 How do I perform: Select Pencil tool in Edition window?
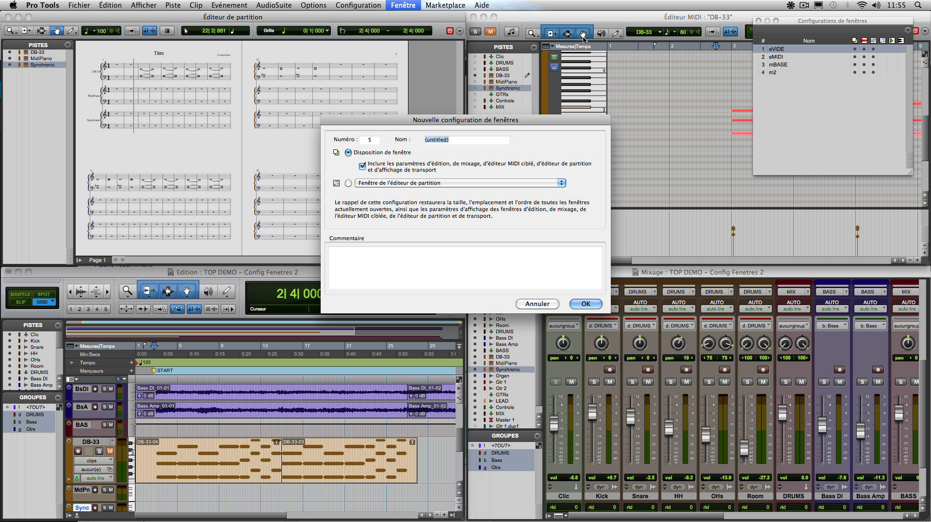point(227,291)
